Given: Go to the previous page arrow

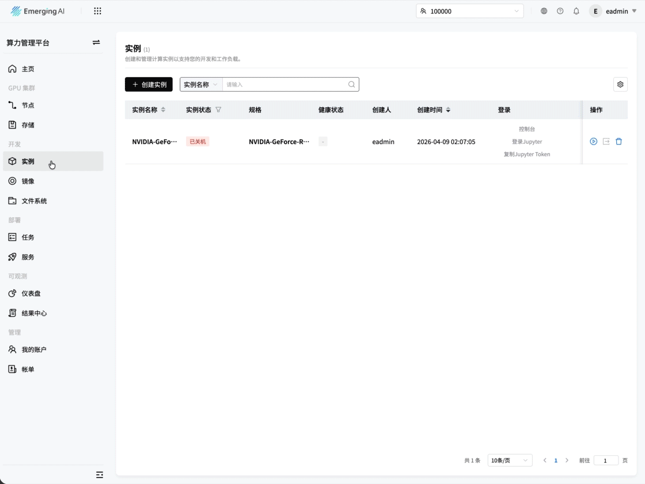Looking at the screenshot, I should click(x=545, y=460).
